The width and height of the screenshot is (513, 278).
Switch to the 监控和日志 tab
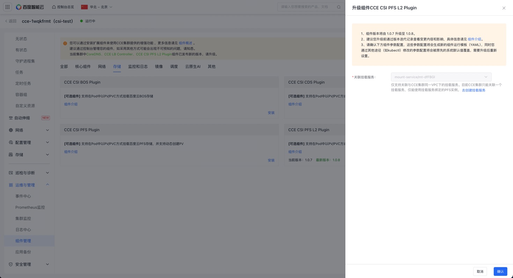pyautogui.click(x=138, y=67)
